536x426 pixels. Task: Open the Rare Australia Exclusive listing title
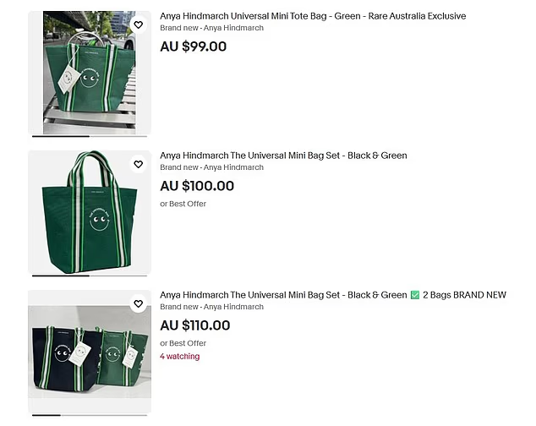coord(312,16)
